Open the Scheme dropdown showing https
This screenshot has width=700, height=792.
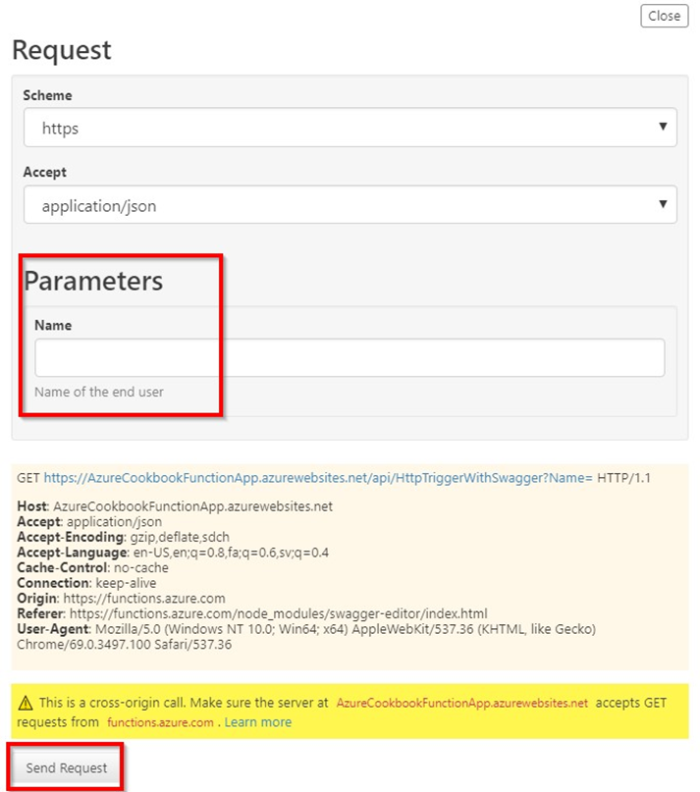tap(350, 128)
